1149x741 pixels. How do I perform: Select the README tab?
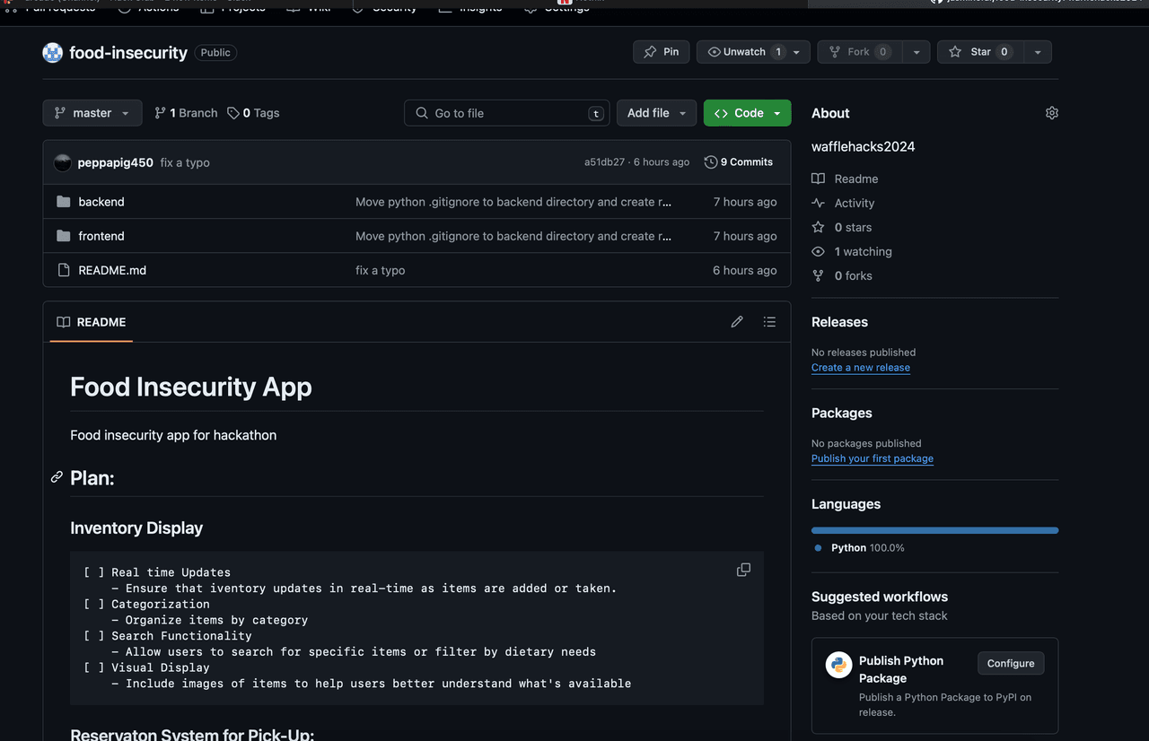click(x=92, y=322)
